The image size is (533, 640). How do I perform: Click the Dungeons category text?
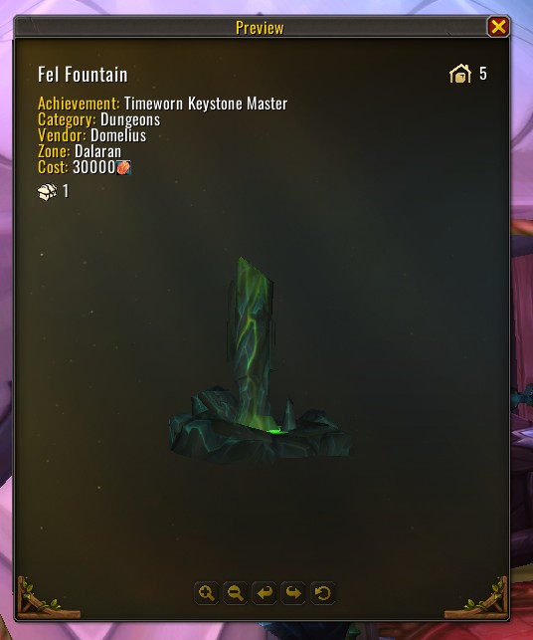click(130, 119)
